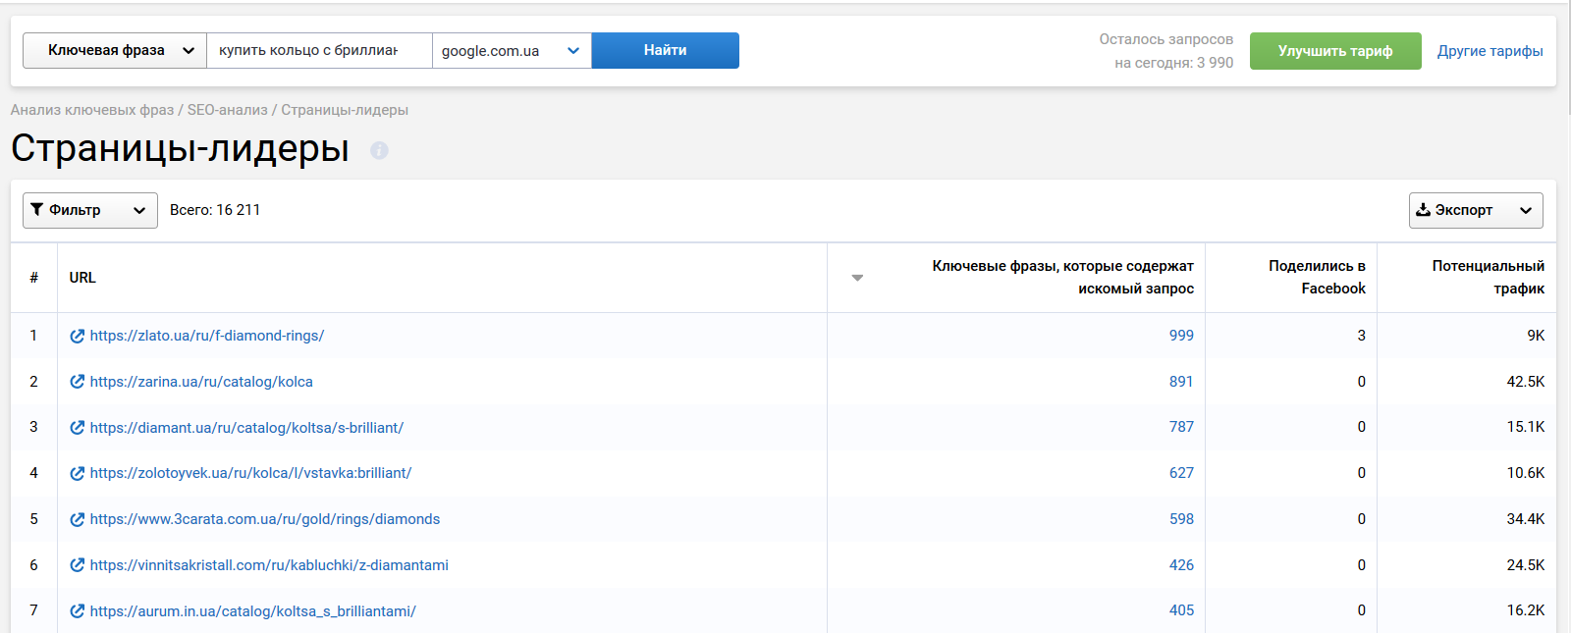Click external link icon for zarina.ua row
Screen dimensions: 1571x633
[78, 382]
